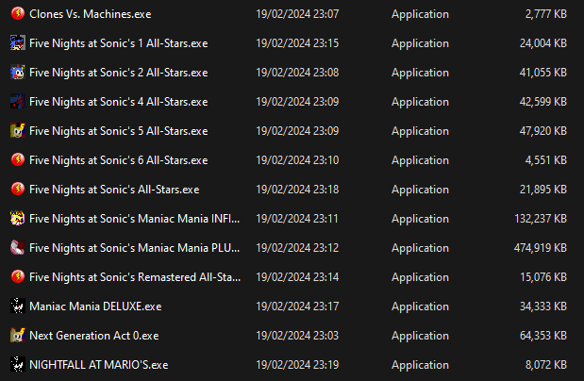Click Five Nights at Sonic's 5 icon
The width and height of the screenshot is (584, 381).
tap(17, 131)
